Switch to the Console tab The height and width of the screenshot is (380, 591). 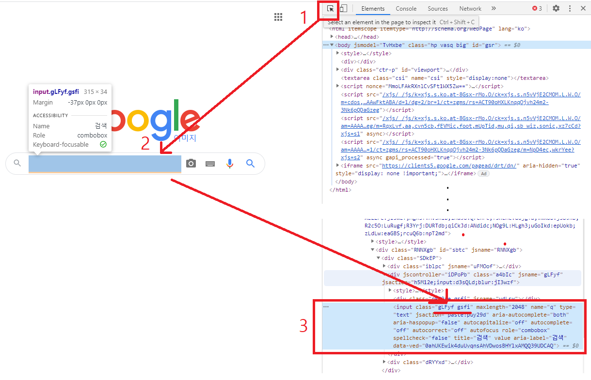pos(406,9)
